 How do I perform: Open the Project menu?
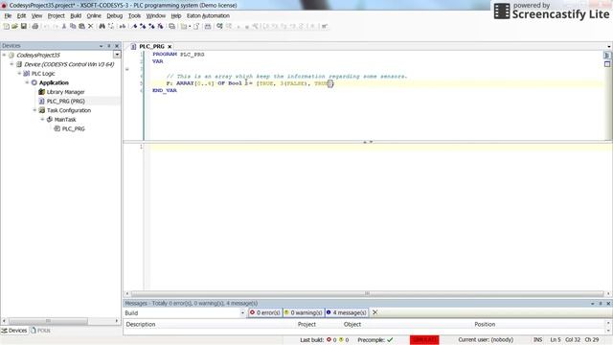[56, 15]
